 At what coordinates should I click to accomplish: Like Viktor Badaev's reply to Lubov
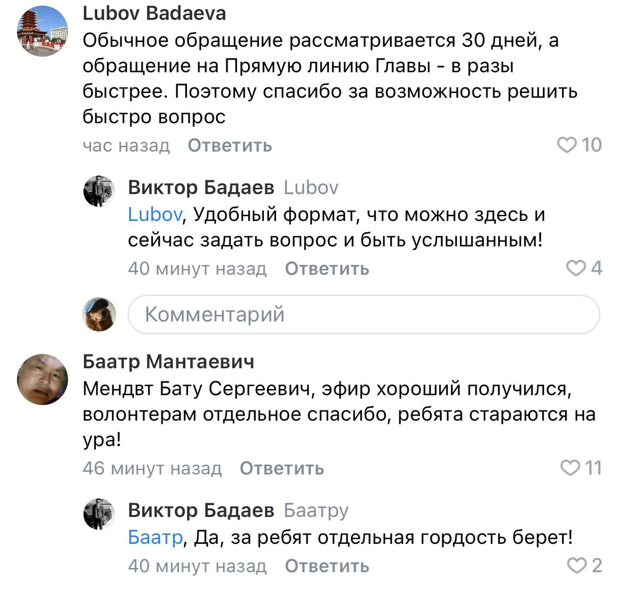pos(576,268)
